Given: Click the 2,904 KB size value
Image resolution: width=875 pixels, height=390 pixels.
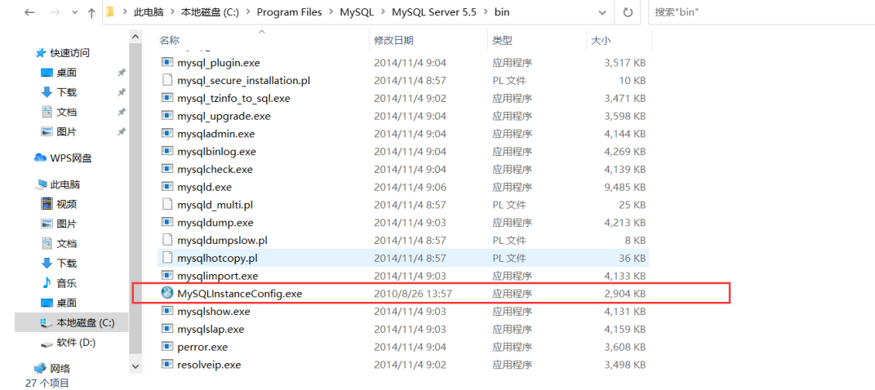Looking at the screenshot, I should tap(625, 294).
